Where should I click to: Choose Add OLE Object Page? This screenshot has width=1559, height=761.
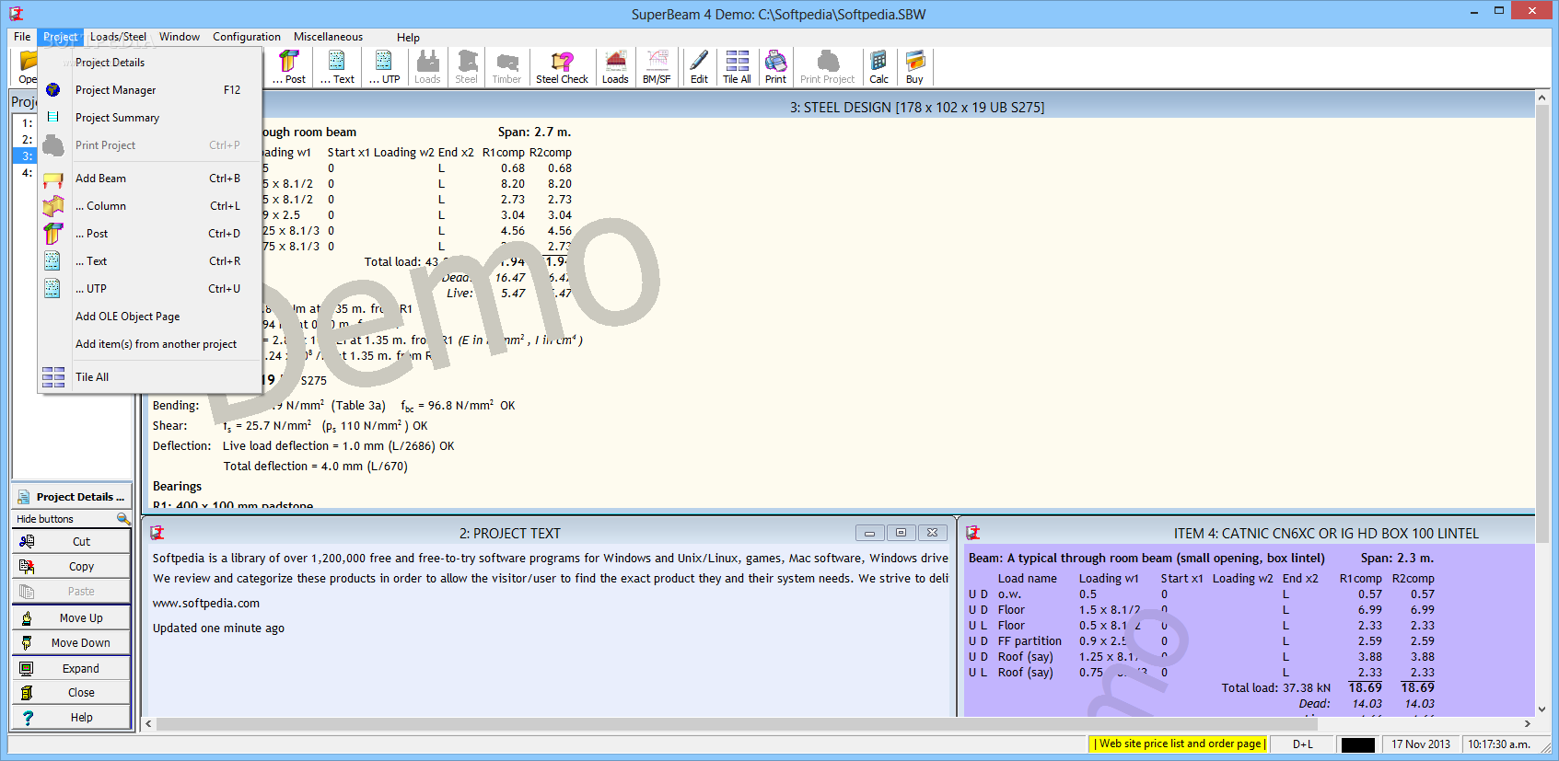pyautogui.click(x=150, y=317)
